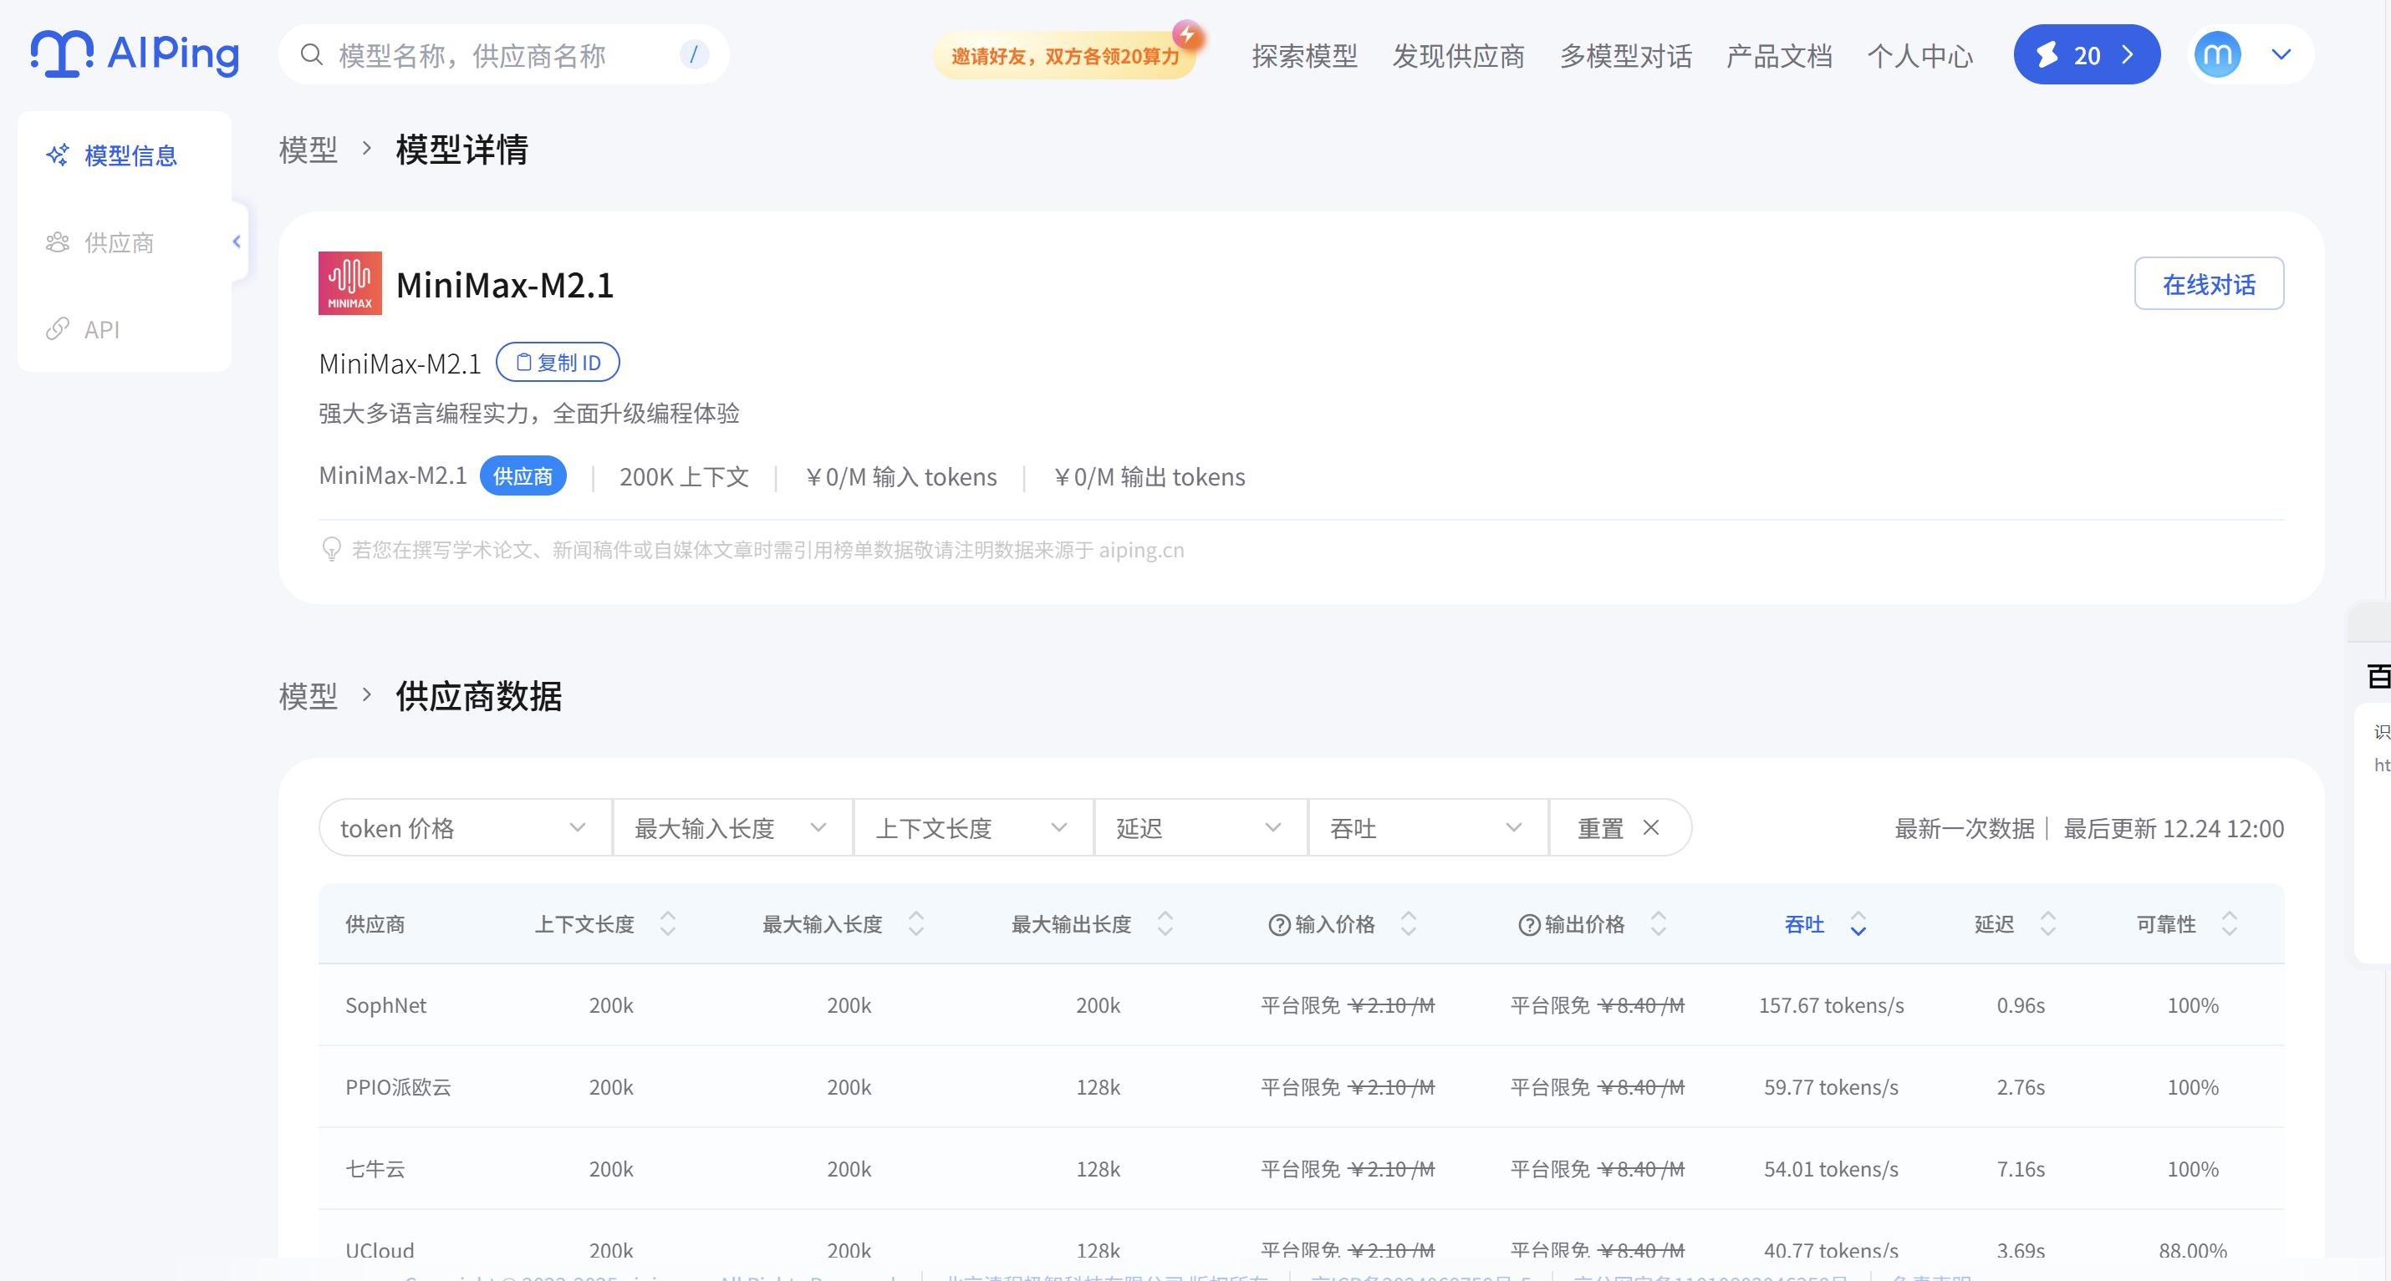Open 探索模型 in the top navigation
Screen dimensions: 2391x1281
[x=1303, y=56]
